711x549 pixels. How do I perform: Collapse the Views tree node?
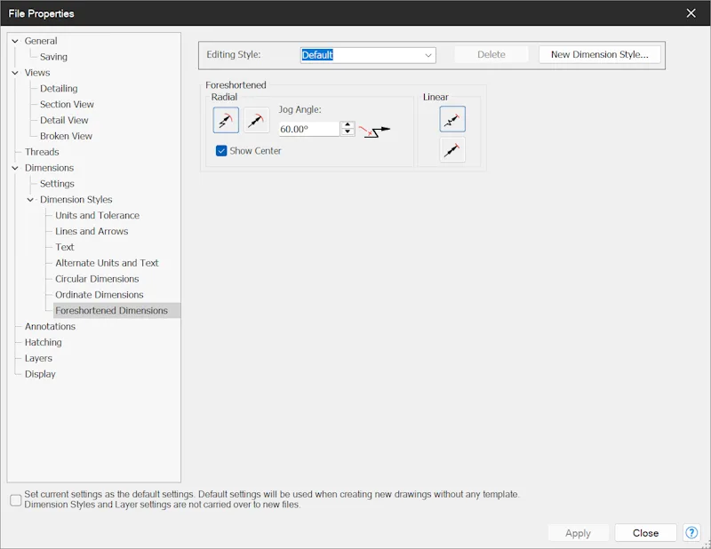[15, 73]
